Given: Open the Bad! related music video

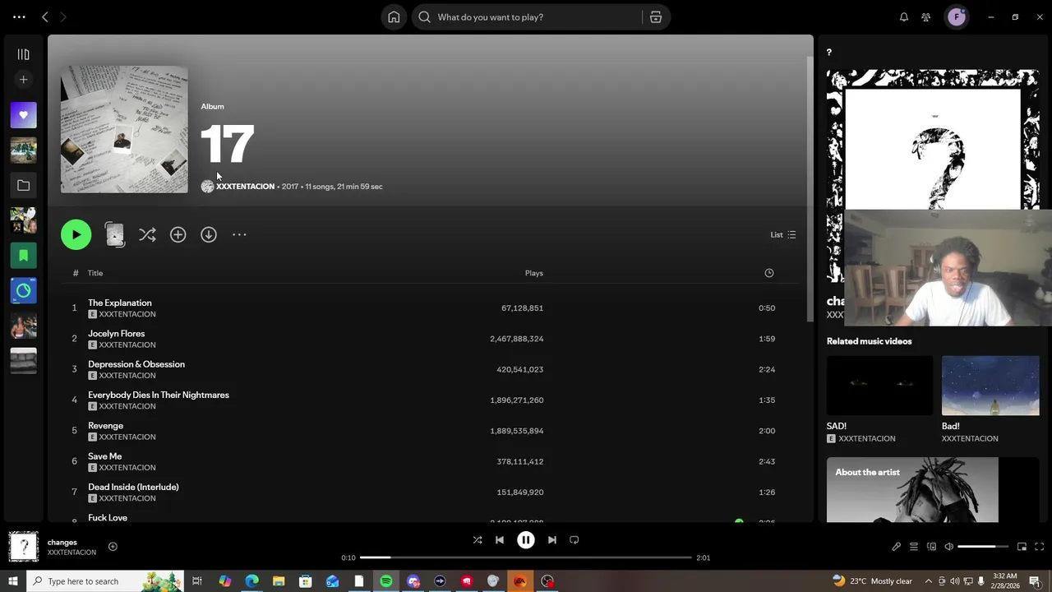Looking at the screenshot, I should 990,386.
